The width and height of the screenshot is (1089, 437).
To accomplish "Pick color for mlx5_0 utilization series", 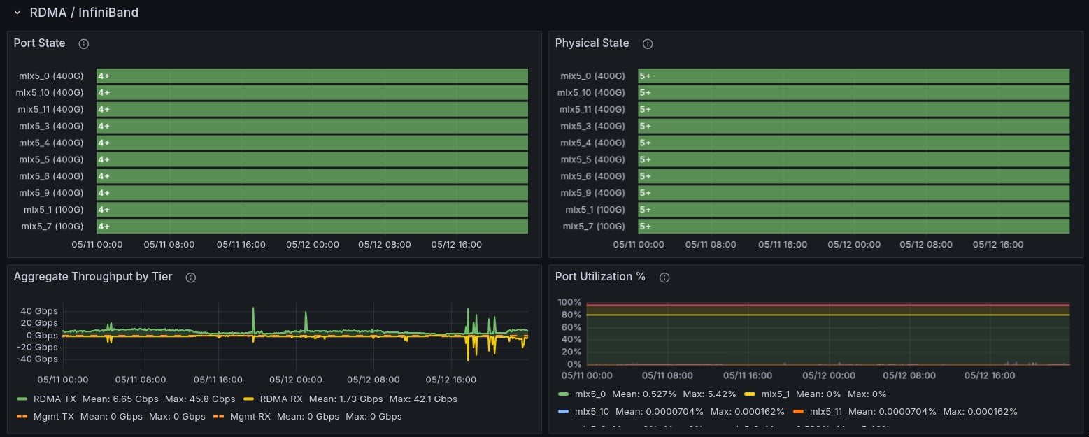I will click(564, 394).
